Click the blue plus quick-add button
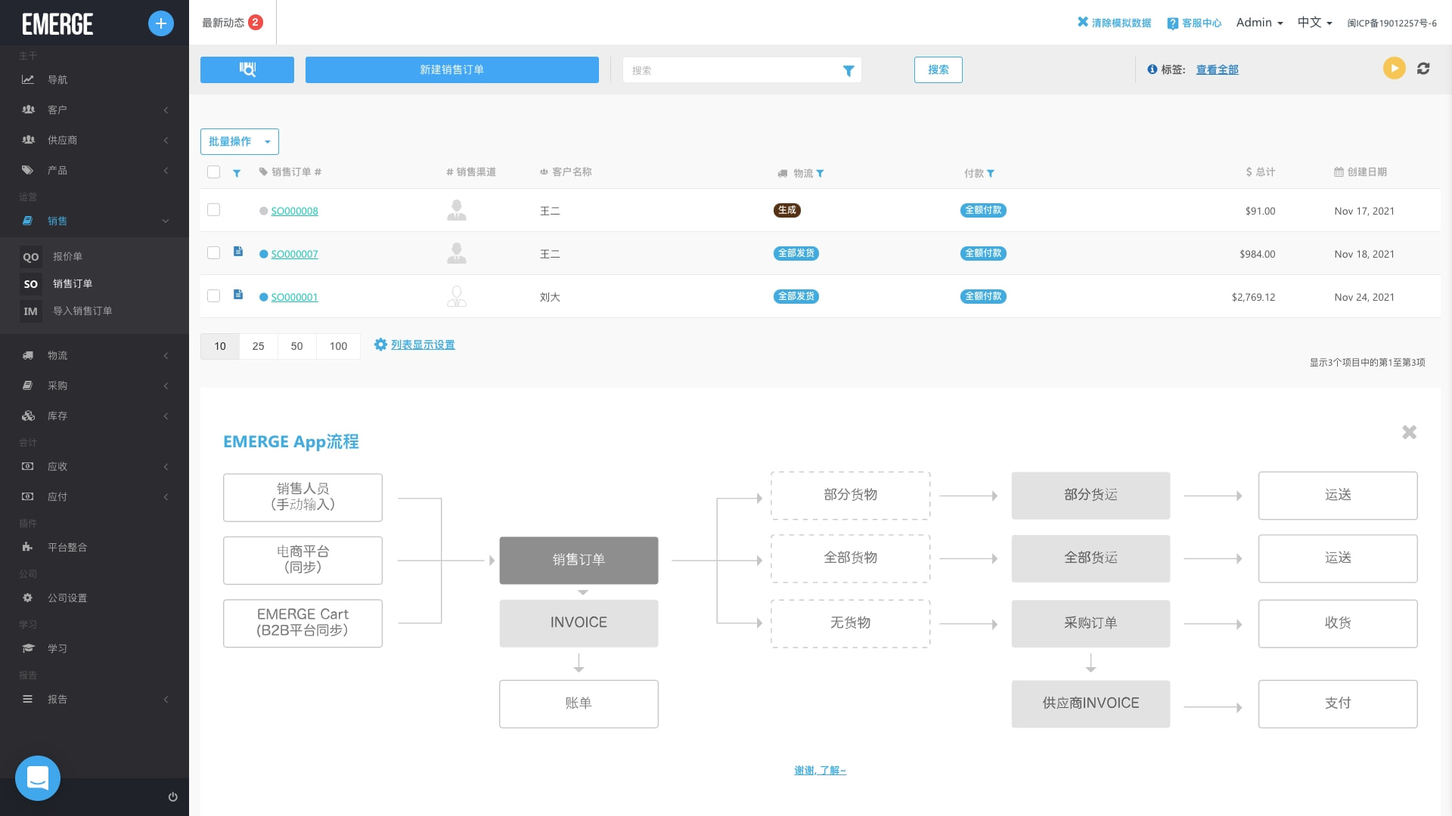The width and height of the screenshot is (1452, 816). [160, 23]
